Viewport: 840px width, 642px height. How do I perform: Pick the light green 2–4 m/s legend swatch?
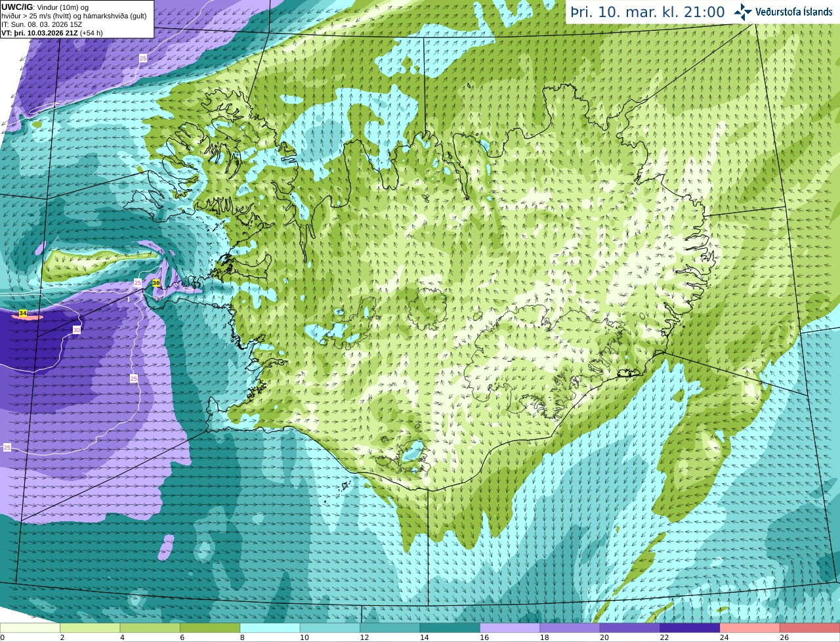(91, 628)
